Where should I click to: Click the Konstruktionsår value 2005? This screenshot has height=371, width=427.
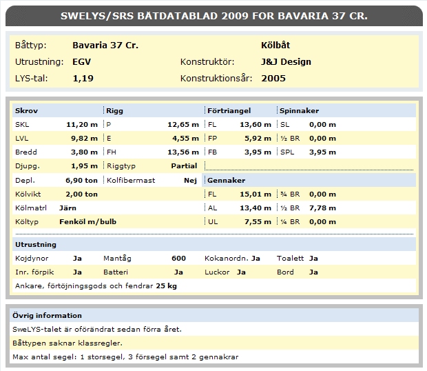(x=273, y=79)
